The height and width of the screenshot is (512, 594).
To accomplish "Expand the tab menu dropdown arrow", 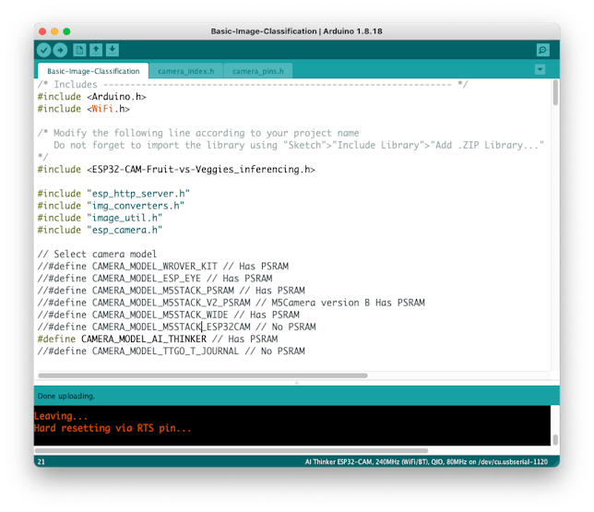I will pyautogui.click(x=540, y=70).
